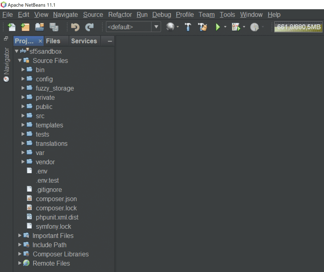The height and width of the screenshot is (272, 324).
Task: Open the Debug Project dropdown arrow
Action: [x=244, y=27]
